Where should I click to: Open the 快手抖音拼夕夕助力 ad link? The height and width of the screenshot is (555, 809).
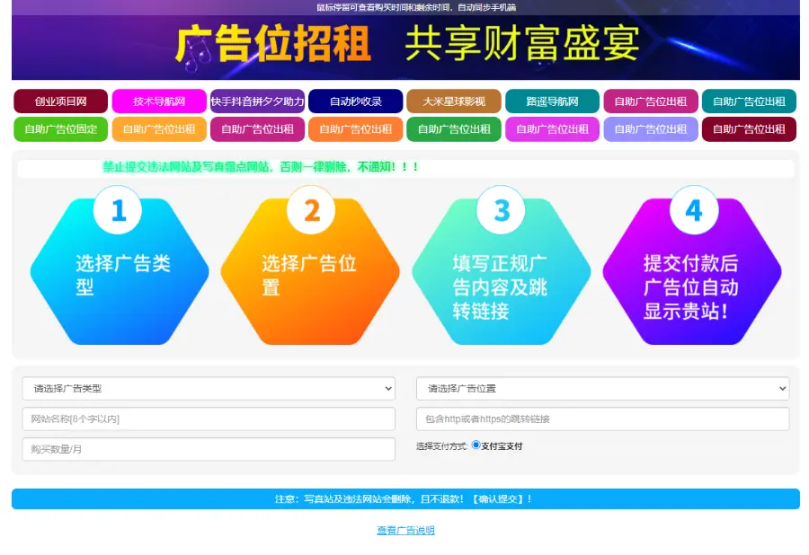(x=257, y=101)
